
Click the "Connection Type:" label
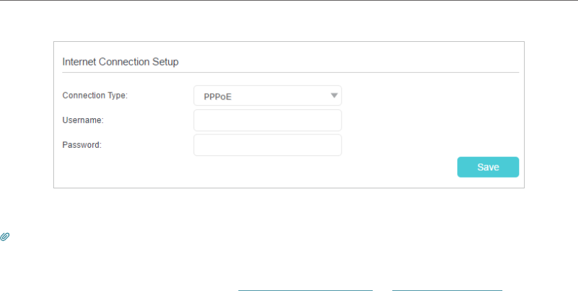pos(95,96)
